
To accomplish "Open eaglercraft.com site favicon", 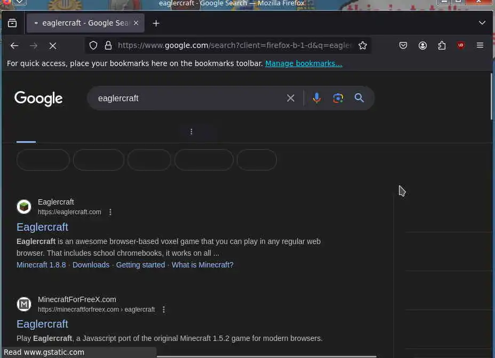I will (x=24, y=207).
